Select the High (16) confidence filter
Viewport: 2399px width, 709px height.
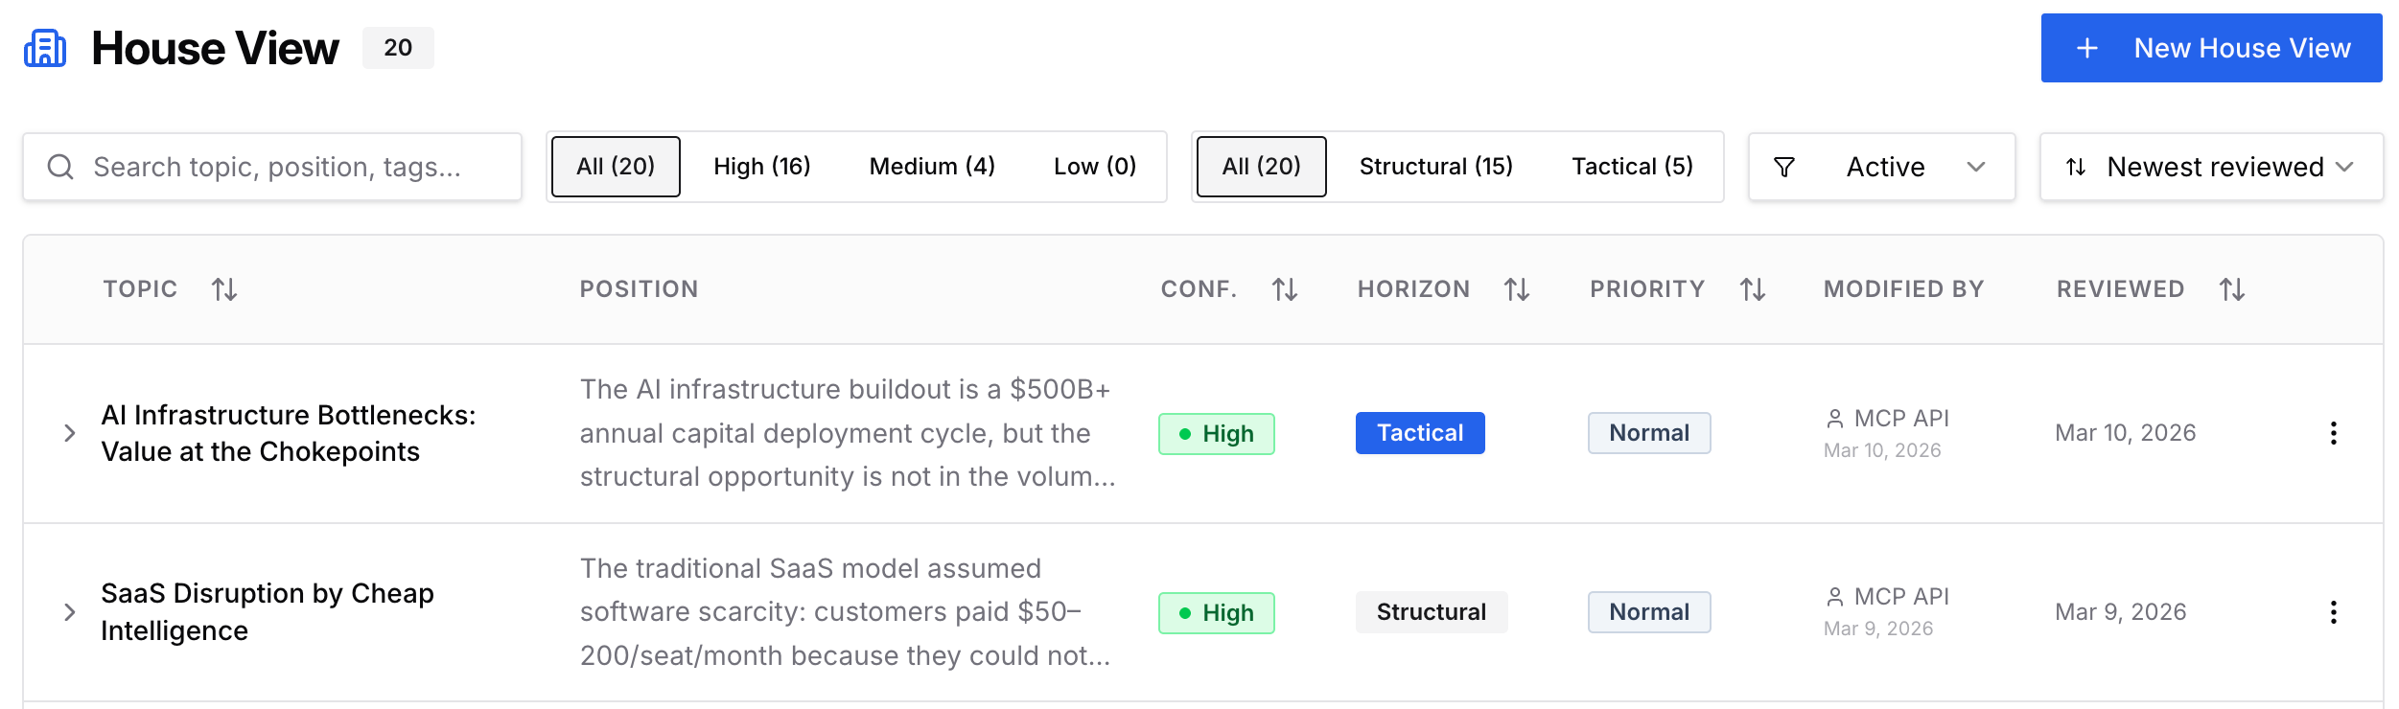pos(762,167)
